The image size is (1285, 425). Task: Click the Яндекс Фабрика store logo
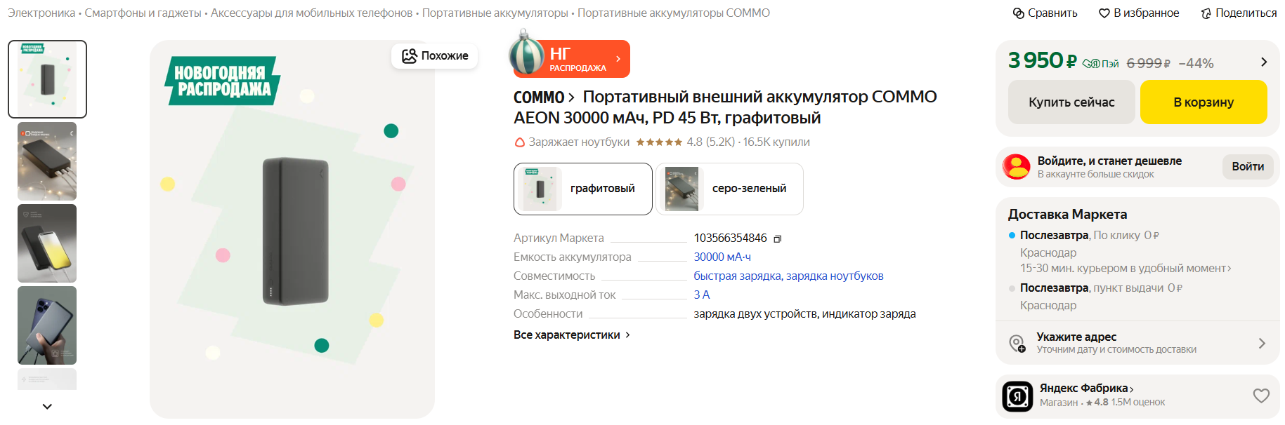pos(1017,396)
